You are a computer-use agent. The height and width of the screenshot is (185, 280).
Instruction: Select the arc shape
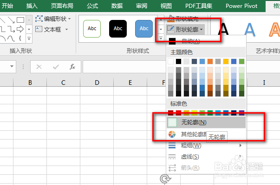2,38
